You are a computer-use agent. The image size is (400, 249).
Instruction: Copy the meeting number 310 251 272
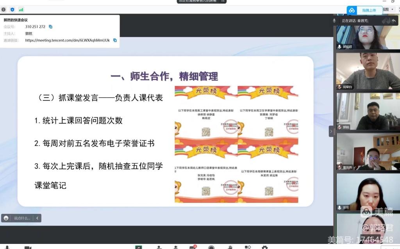50,27
